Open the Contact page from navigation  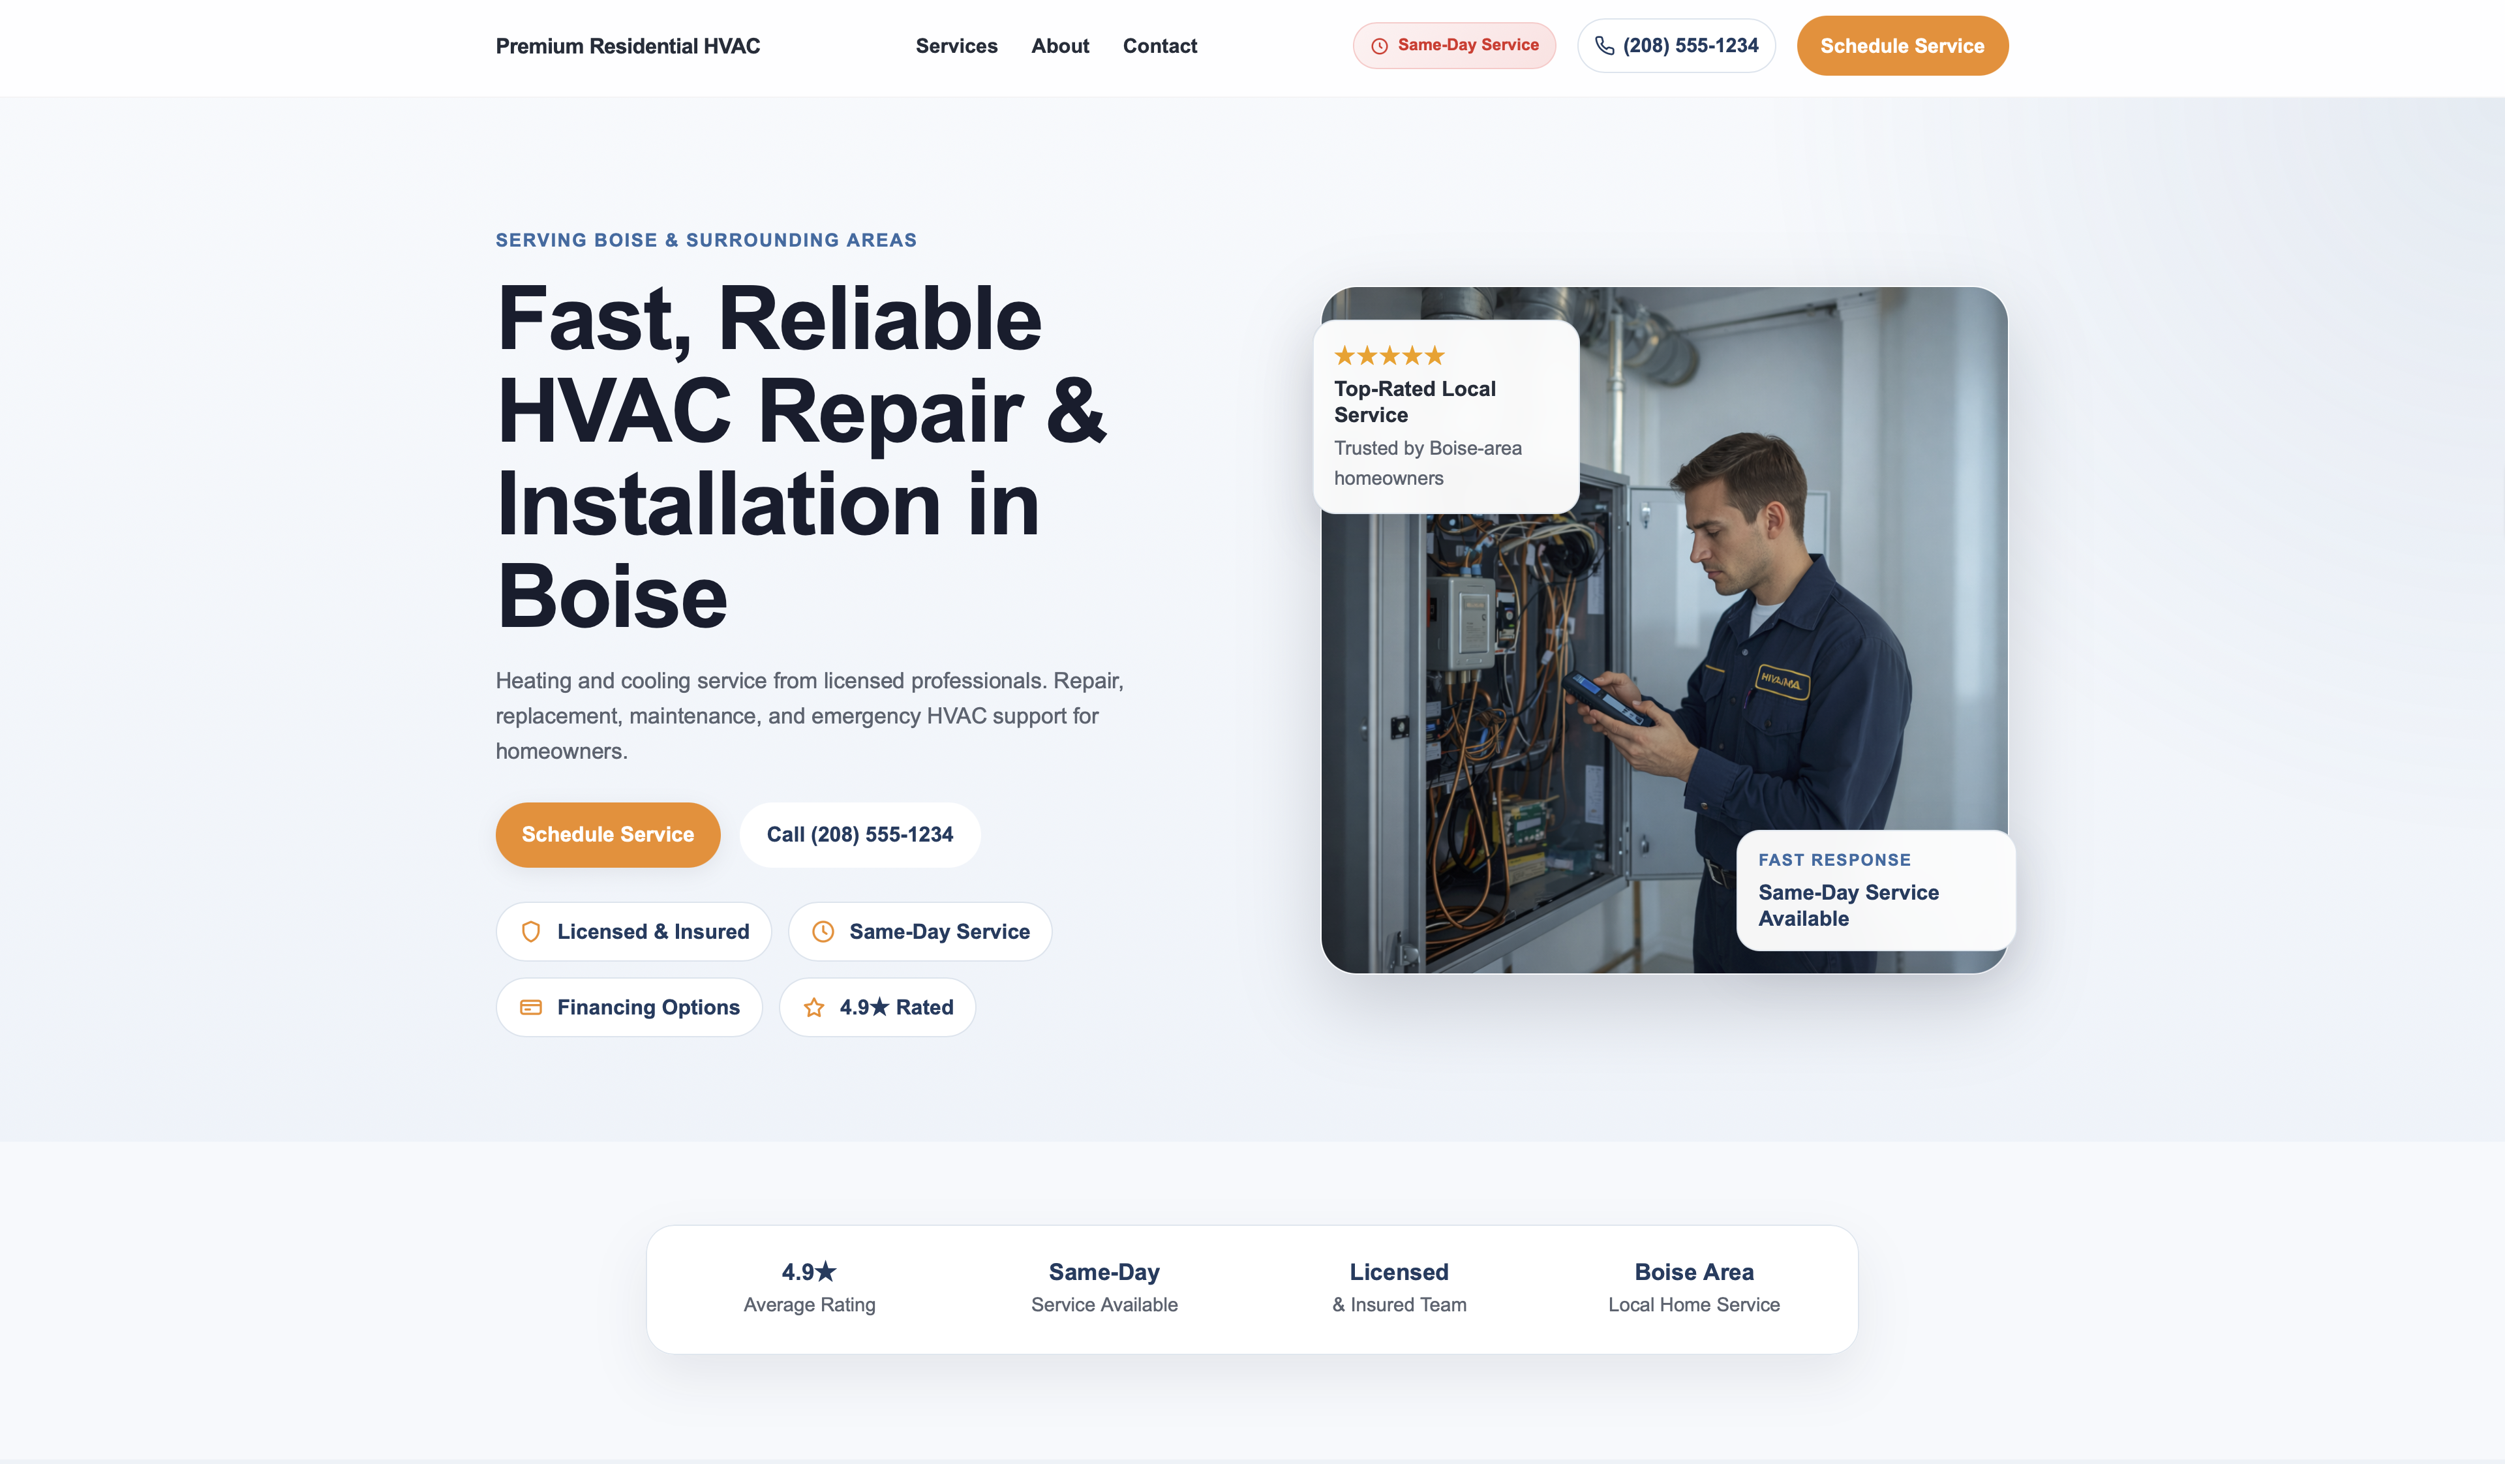tap(1160, 46)
